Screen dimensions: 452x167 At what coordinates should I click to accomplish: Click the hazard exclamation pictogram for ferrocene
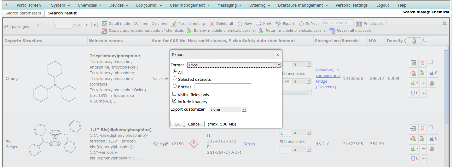[194, 144]
